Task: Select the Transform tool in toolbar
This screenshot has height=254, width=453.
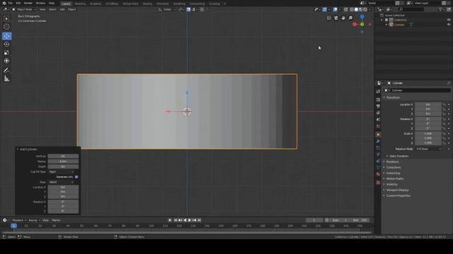Action: coord(6,61)
